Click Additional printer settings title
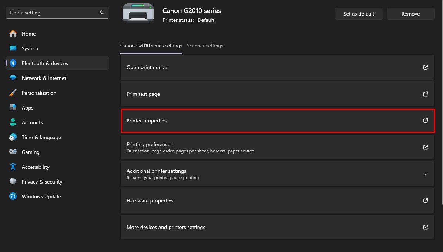The image size is (443, 252). point(156,171)
